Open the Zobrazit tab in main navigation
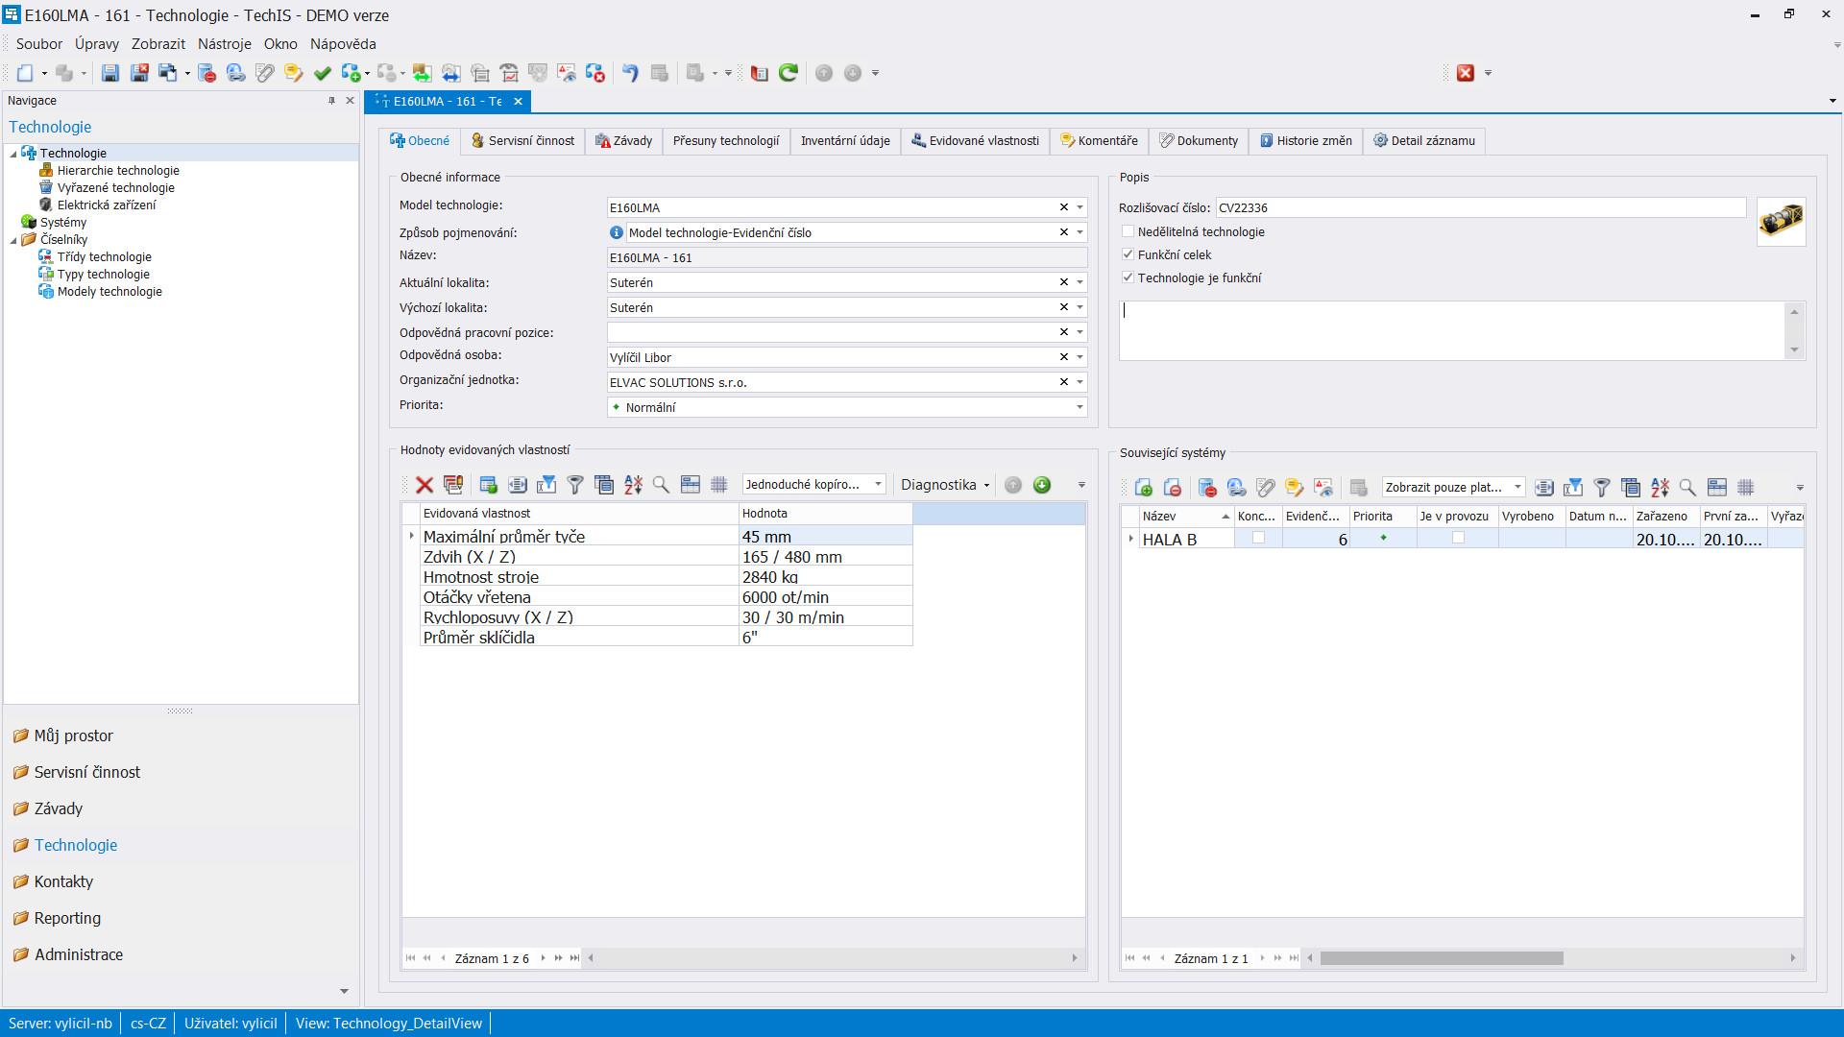 coord(158,42)
